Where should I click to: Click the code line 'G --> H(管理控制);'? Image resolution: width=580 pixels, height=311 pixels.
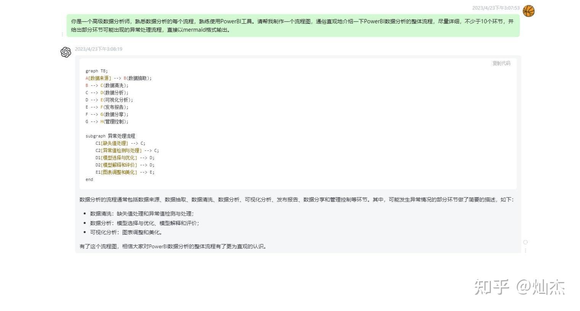[107, 122]
